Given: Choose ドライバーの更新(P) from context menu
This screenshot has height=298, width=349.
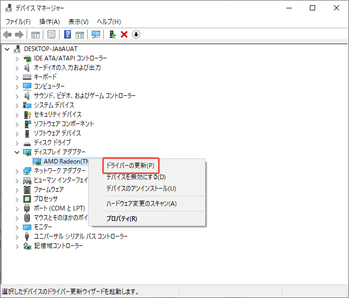Looking at the screenshot, I should pyautogui.click(x=130, y=166).
